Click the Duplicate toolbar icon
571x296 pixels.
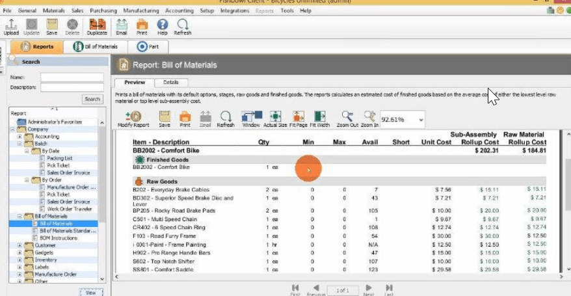coord(97,27)
